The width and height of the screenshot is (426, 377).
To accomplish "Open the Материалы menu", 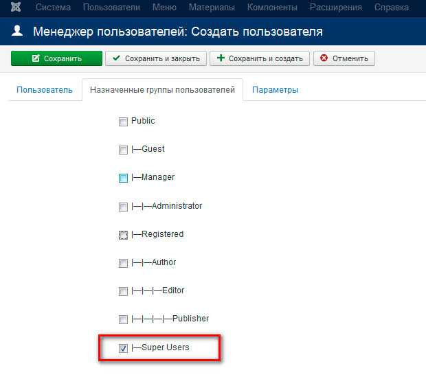I will click(x=212, y=7).
